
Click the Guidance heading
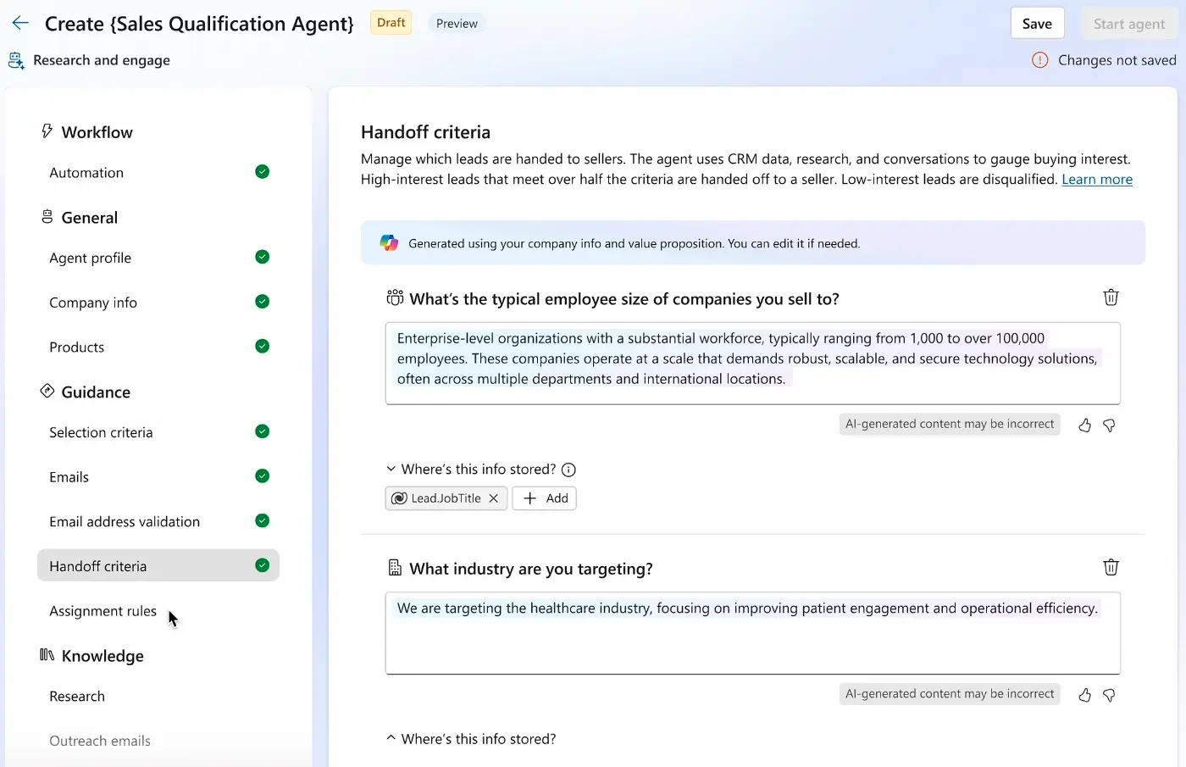[x=96, y=392]
